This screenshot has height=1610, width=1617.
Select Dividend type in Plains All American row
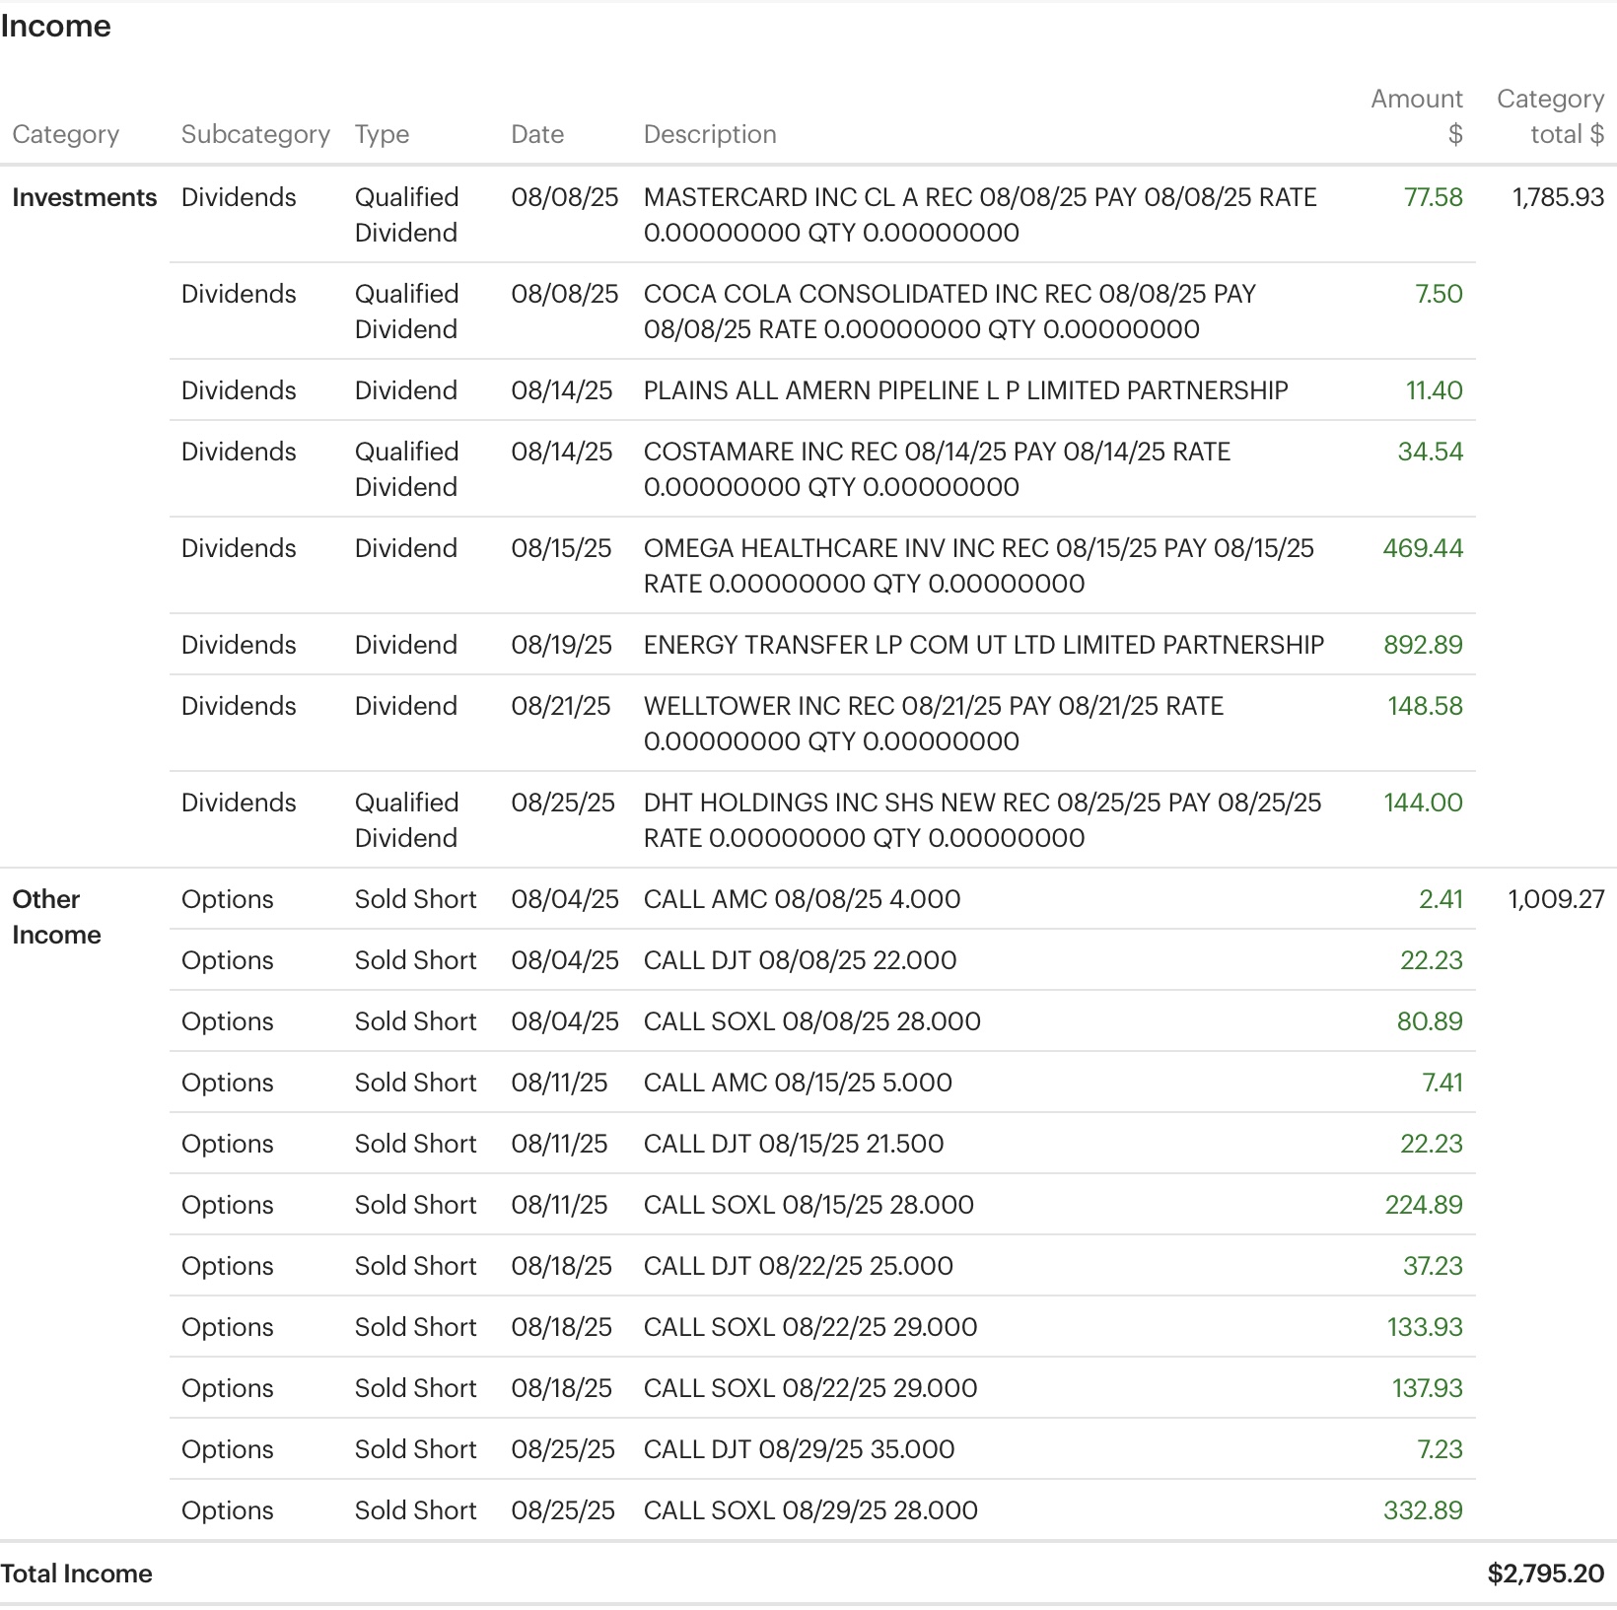pos(406,390)
